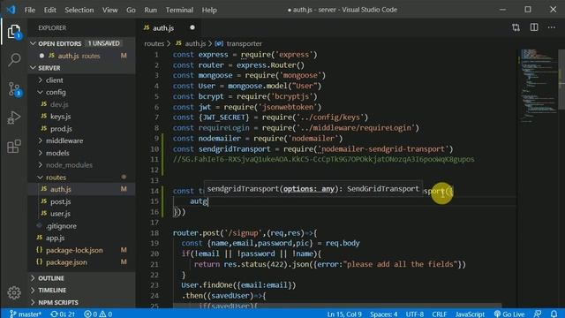Start the Go Live server

(509, 314)
